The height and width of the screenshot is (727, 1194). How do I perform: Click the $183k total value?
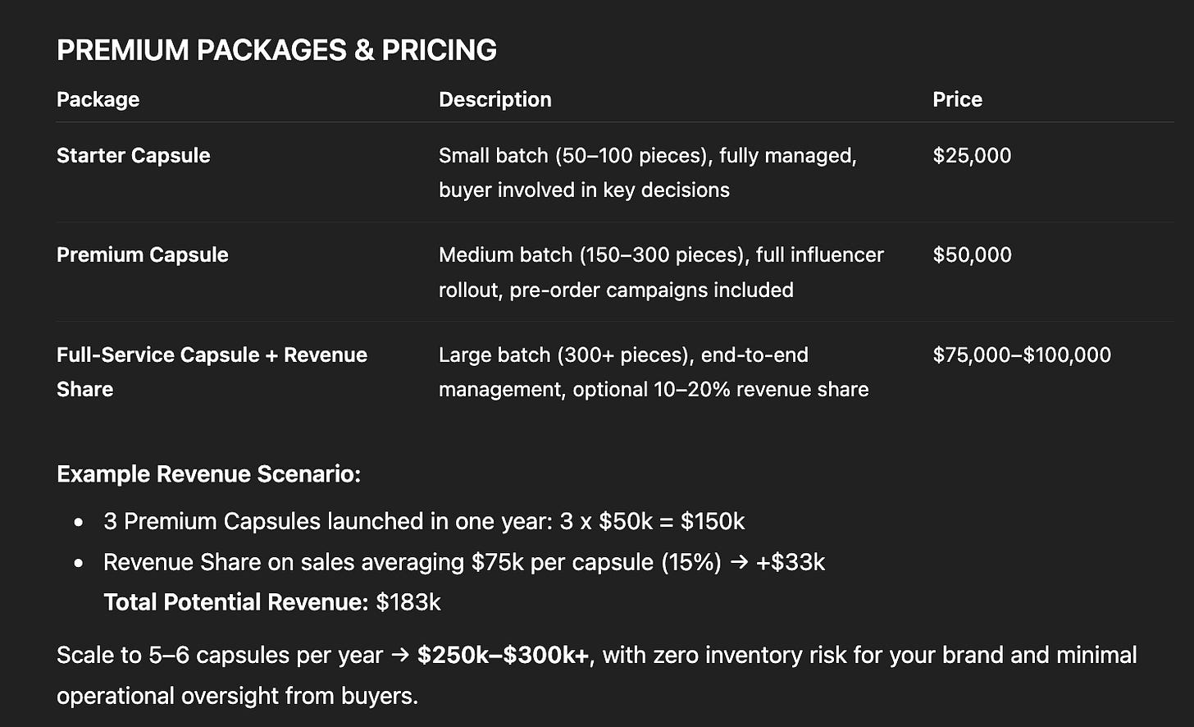(408, 602)
